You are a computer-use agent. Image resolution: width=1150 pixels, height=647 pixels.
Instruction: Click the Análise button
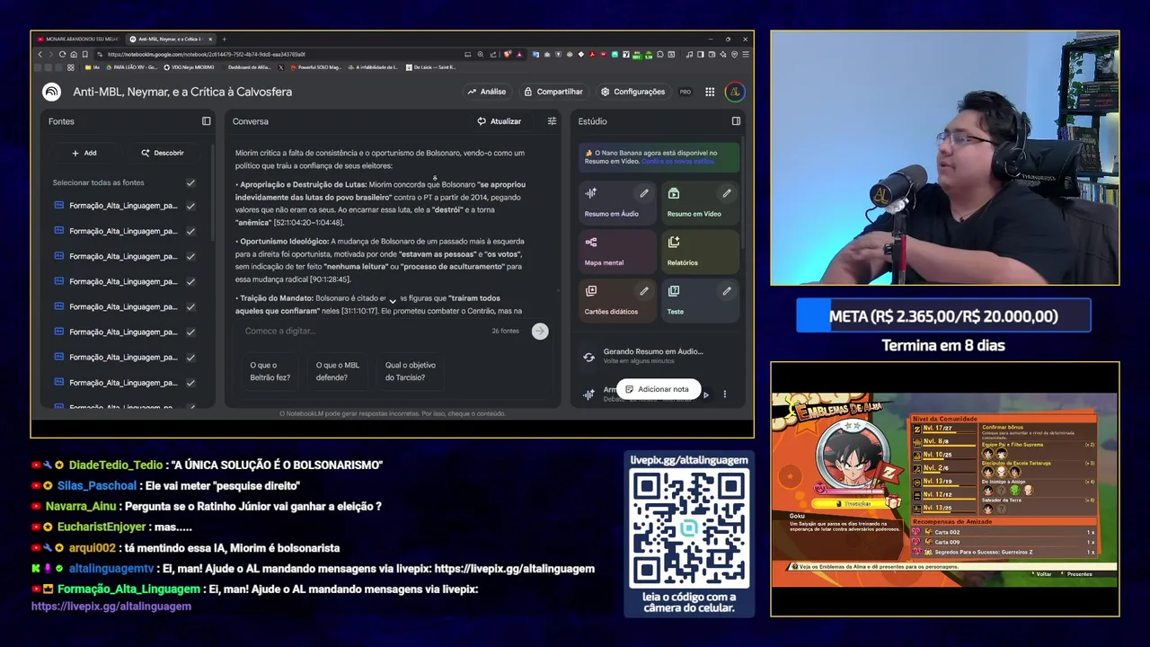click(x=486, y=92)
